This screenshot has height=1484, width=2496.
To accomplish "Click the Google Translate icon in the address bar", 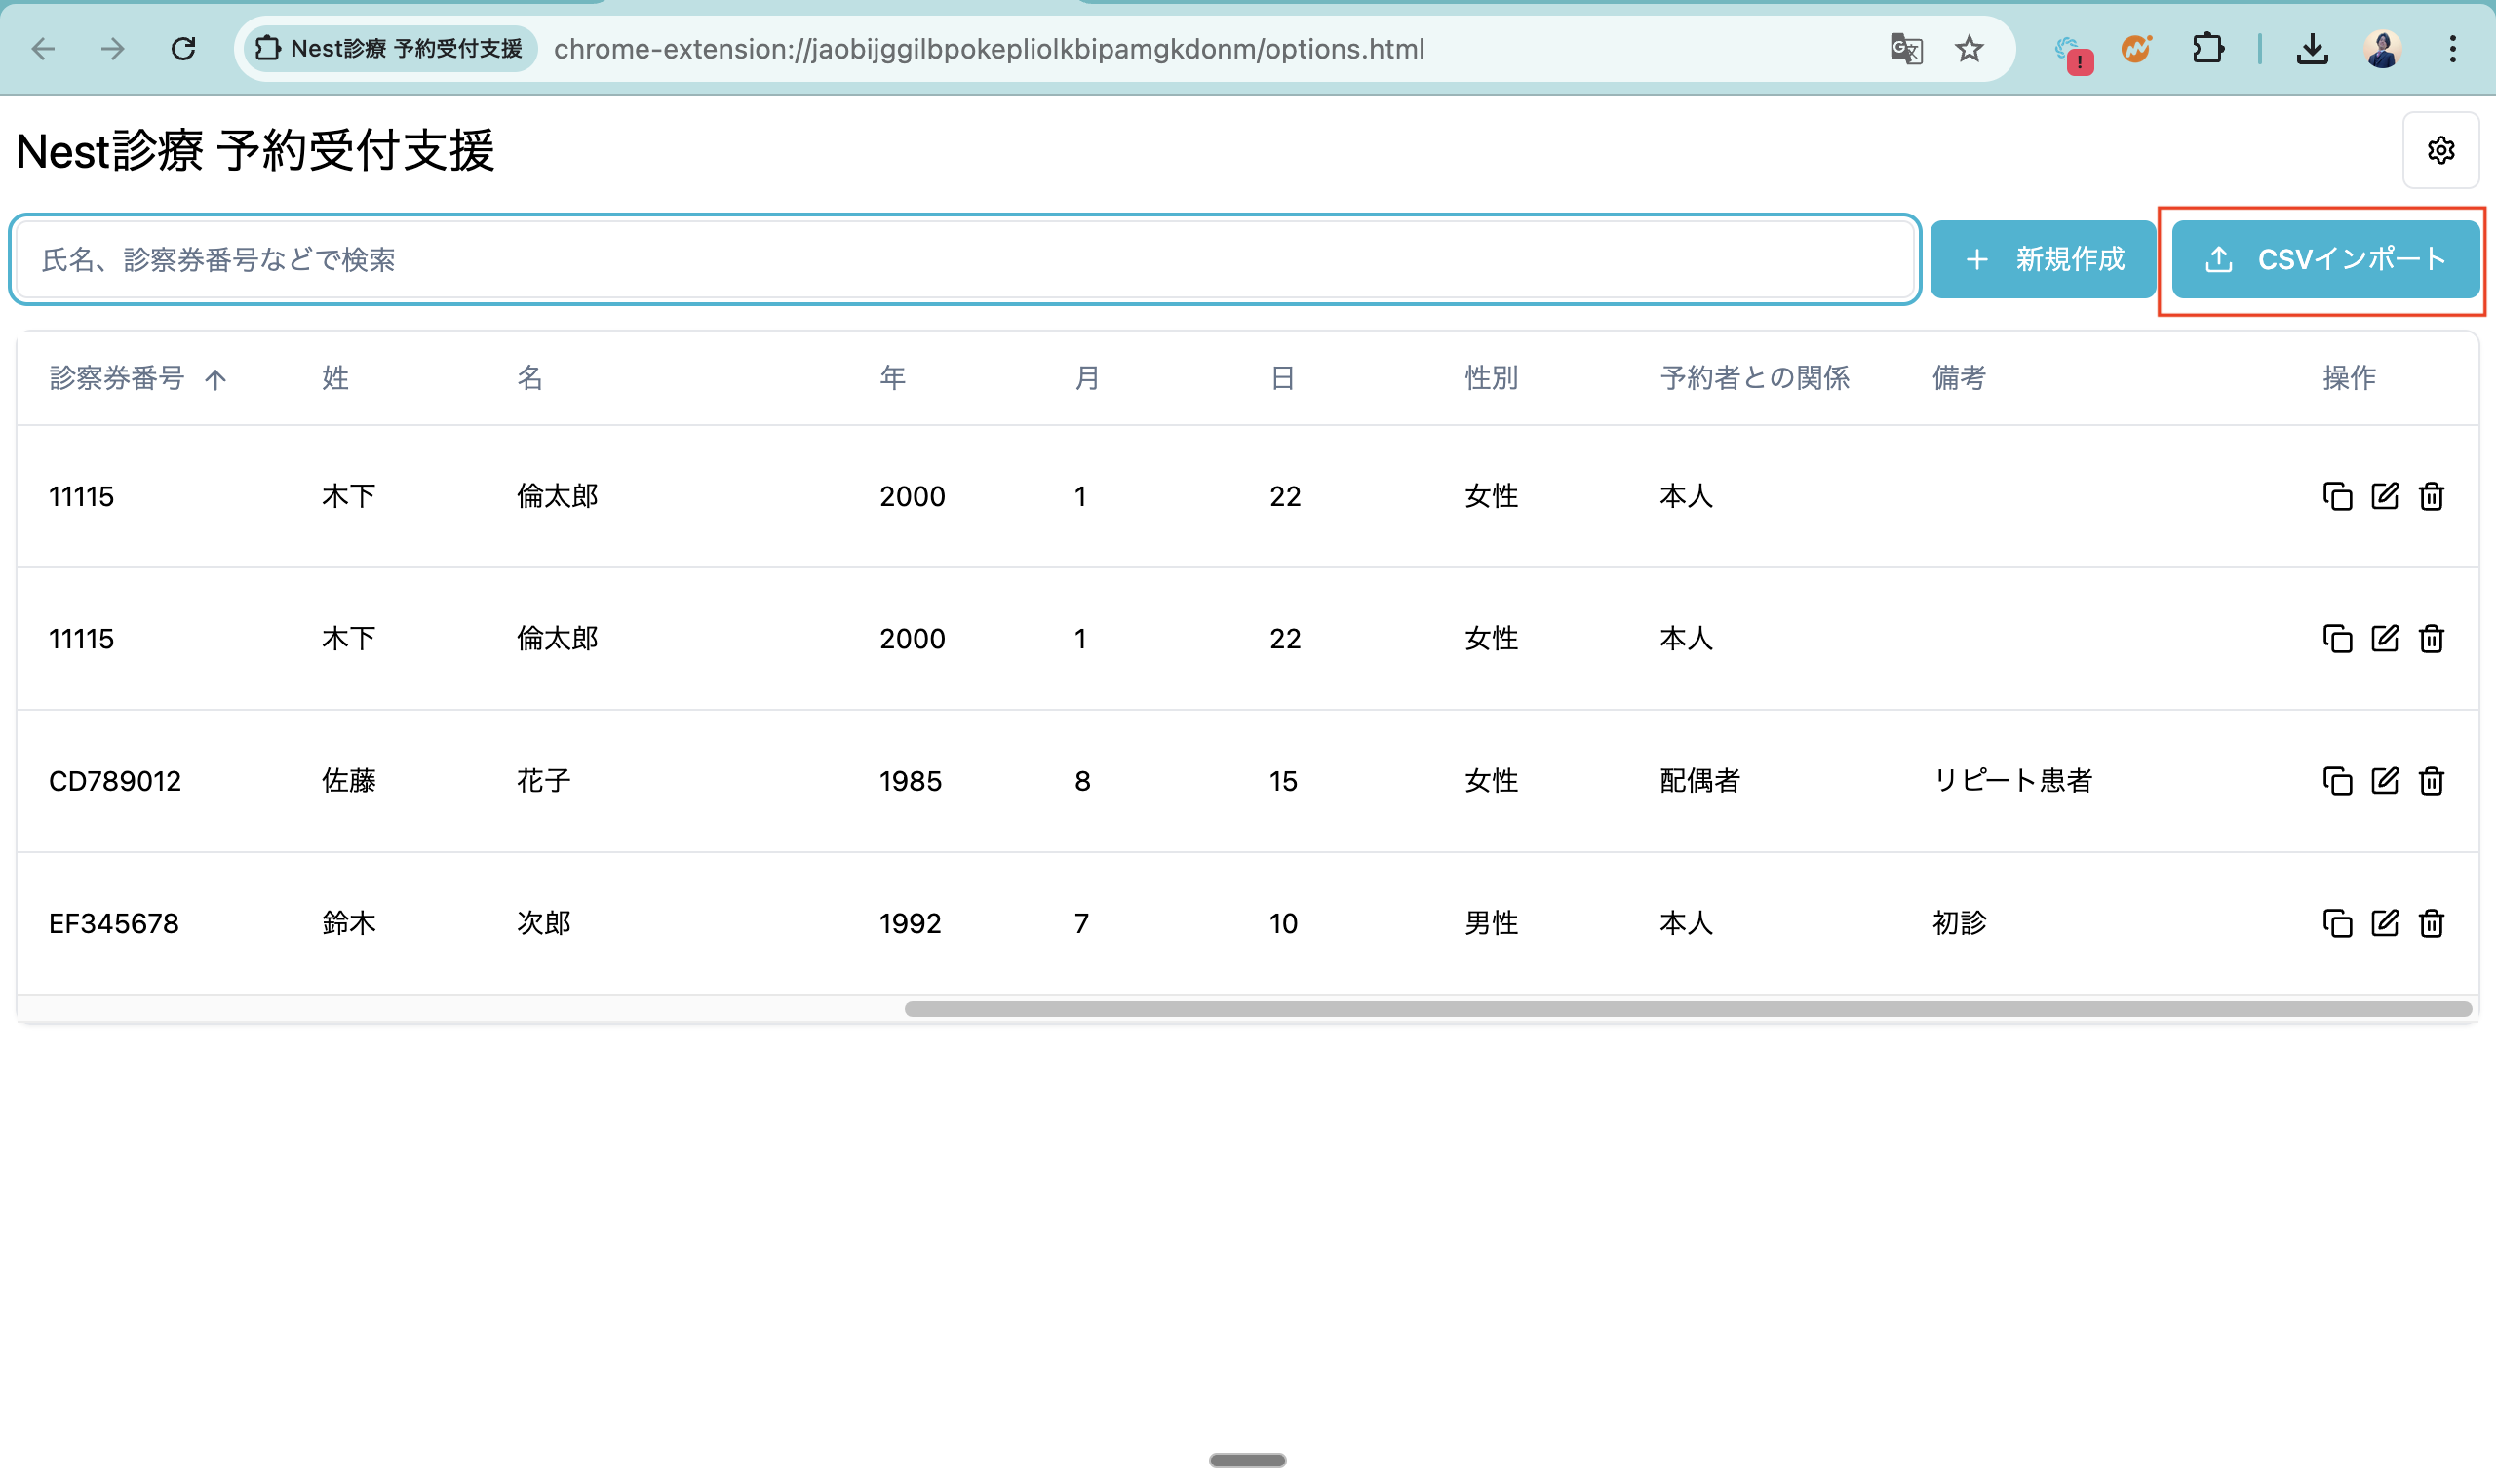I will [1905, 48].
